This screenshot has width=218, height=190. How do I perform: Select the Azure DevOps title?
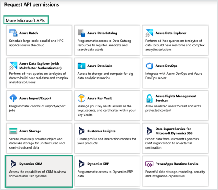166,66
